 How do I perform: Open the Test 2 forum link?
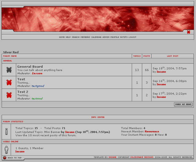point(23,92)
